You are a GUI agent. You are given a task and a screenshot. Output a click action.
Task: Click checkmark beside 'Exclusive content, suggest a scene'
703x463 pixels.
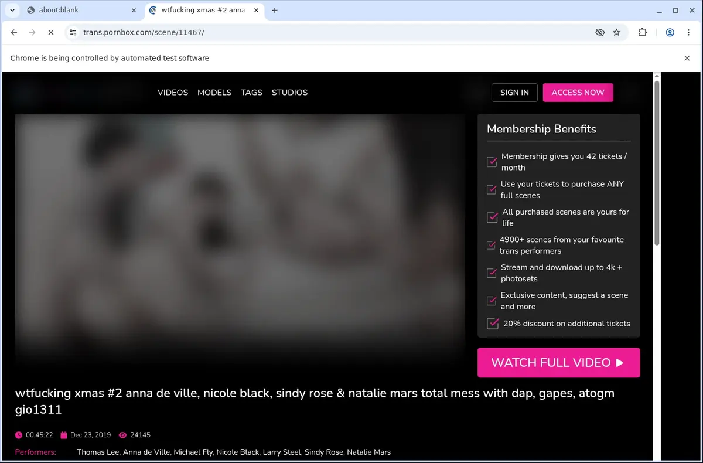(x=492, y=301)
